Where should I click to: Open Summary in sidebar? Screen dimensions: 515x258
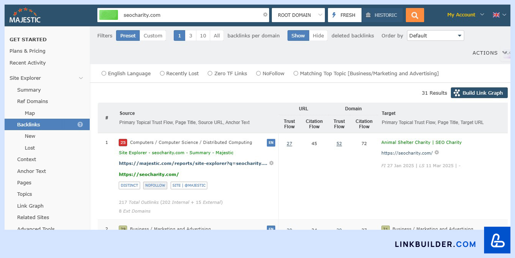pyautogui.click(x=29, y=90)
